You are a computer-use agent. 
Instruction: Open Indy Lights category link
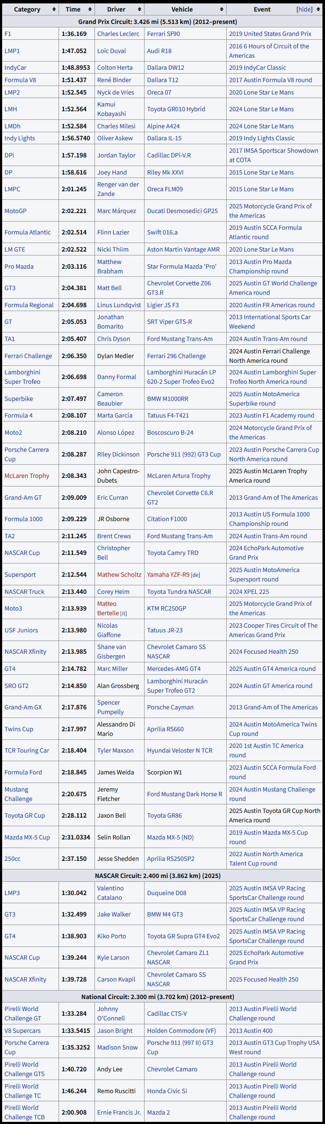pyautogui.click(x=20, y=138)
